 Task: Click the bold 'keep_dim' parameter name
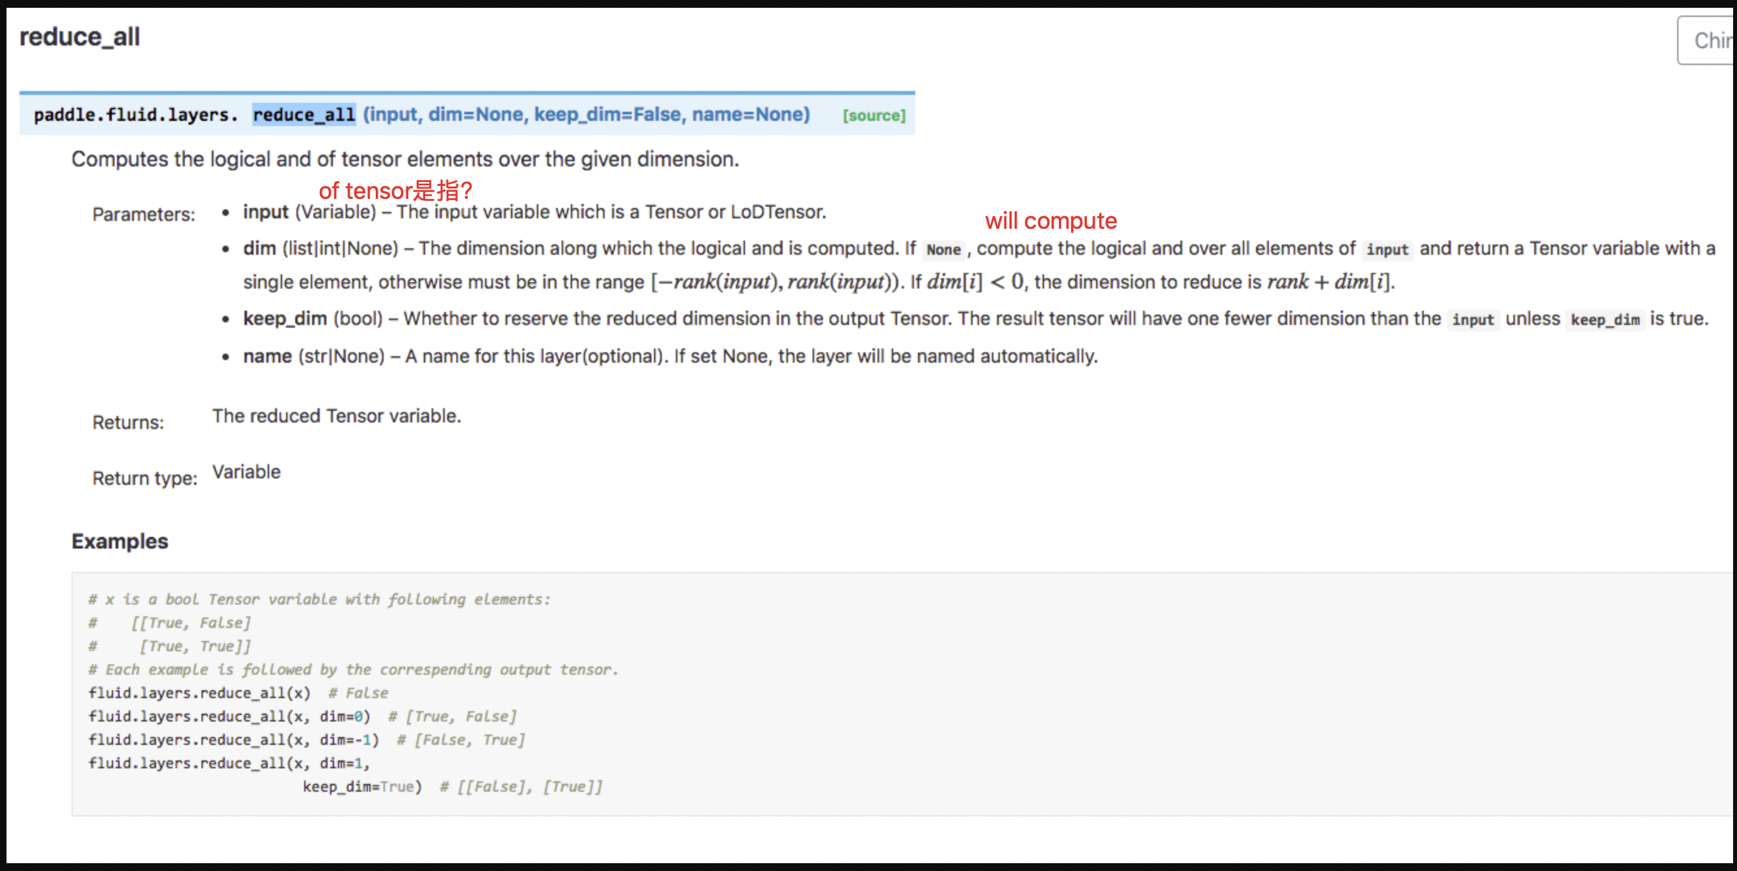(x=285, y=318)
